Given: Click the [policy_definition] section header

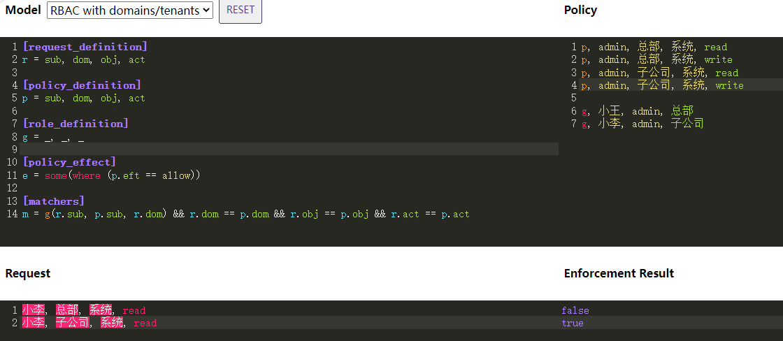Looking at the screenshot, I should point(82,85).
